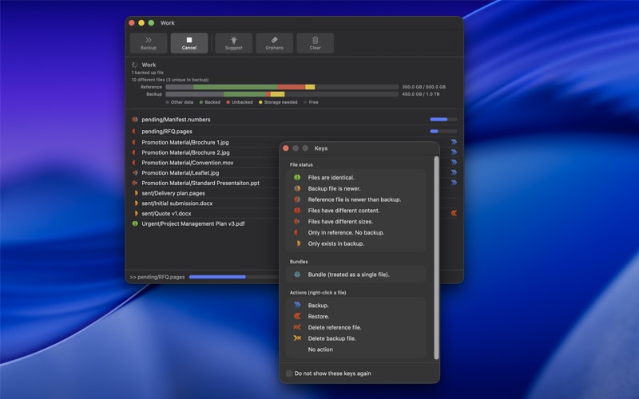Click the 'Delete backup file' icon

(x=297, y=338)
